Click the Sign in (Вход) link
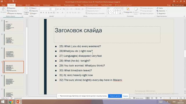 click(169, 5)
